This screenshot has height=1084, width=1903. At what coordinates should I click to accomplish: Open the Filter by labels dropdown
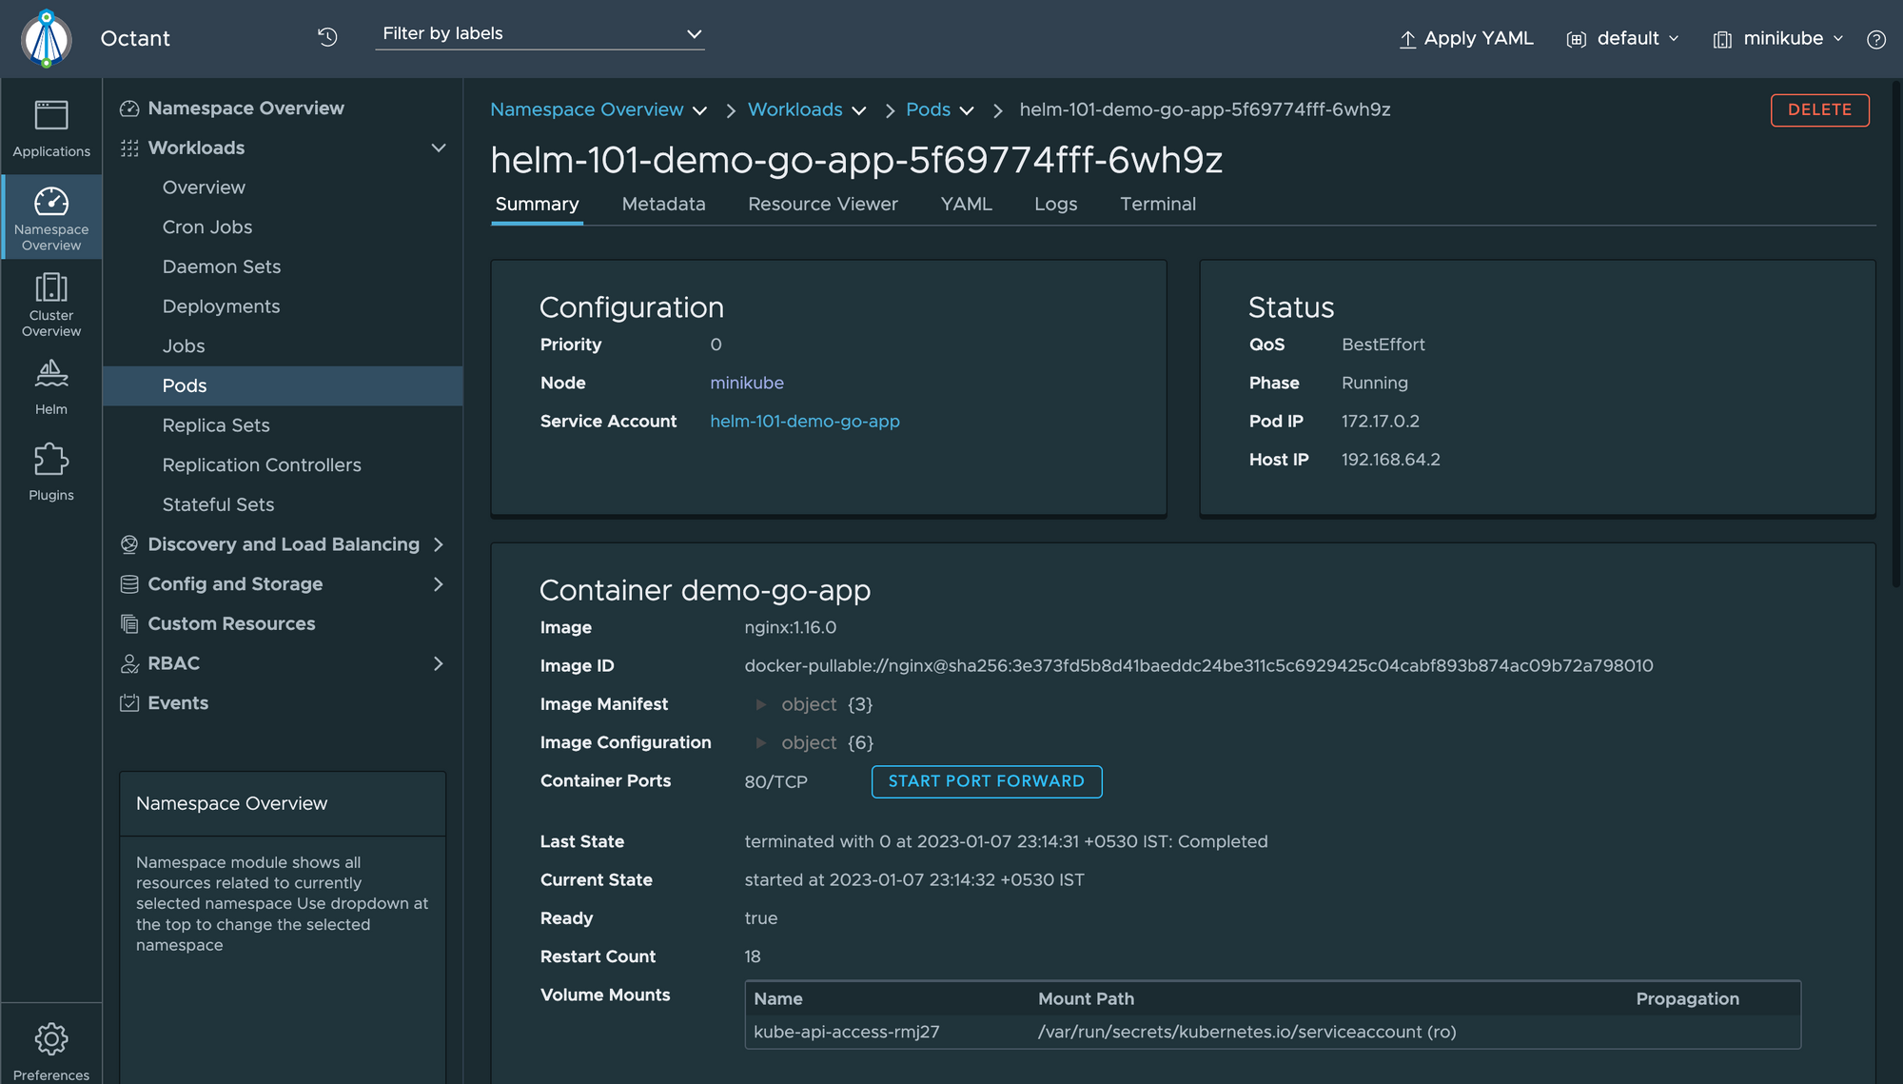[x=540, y=34]
